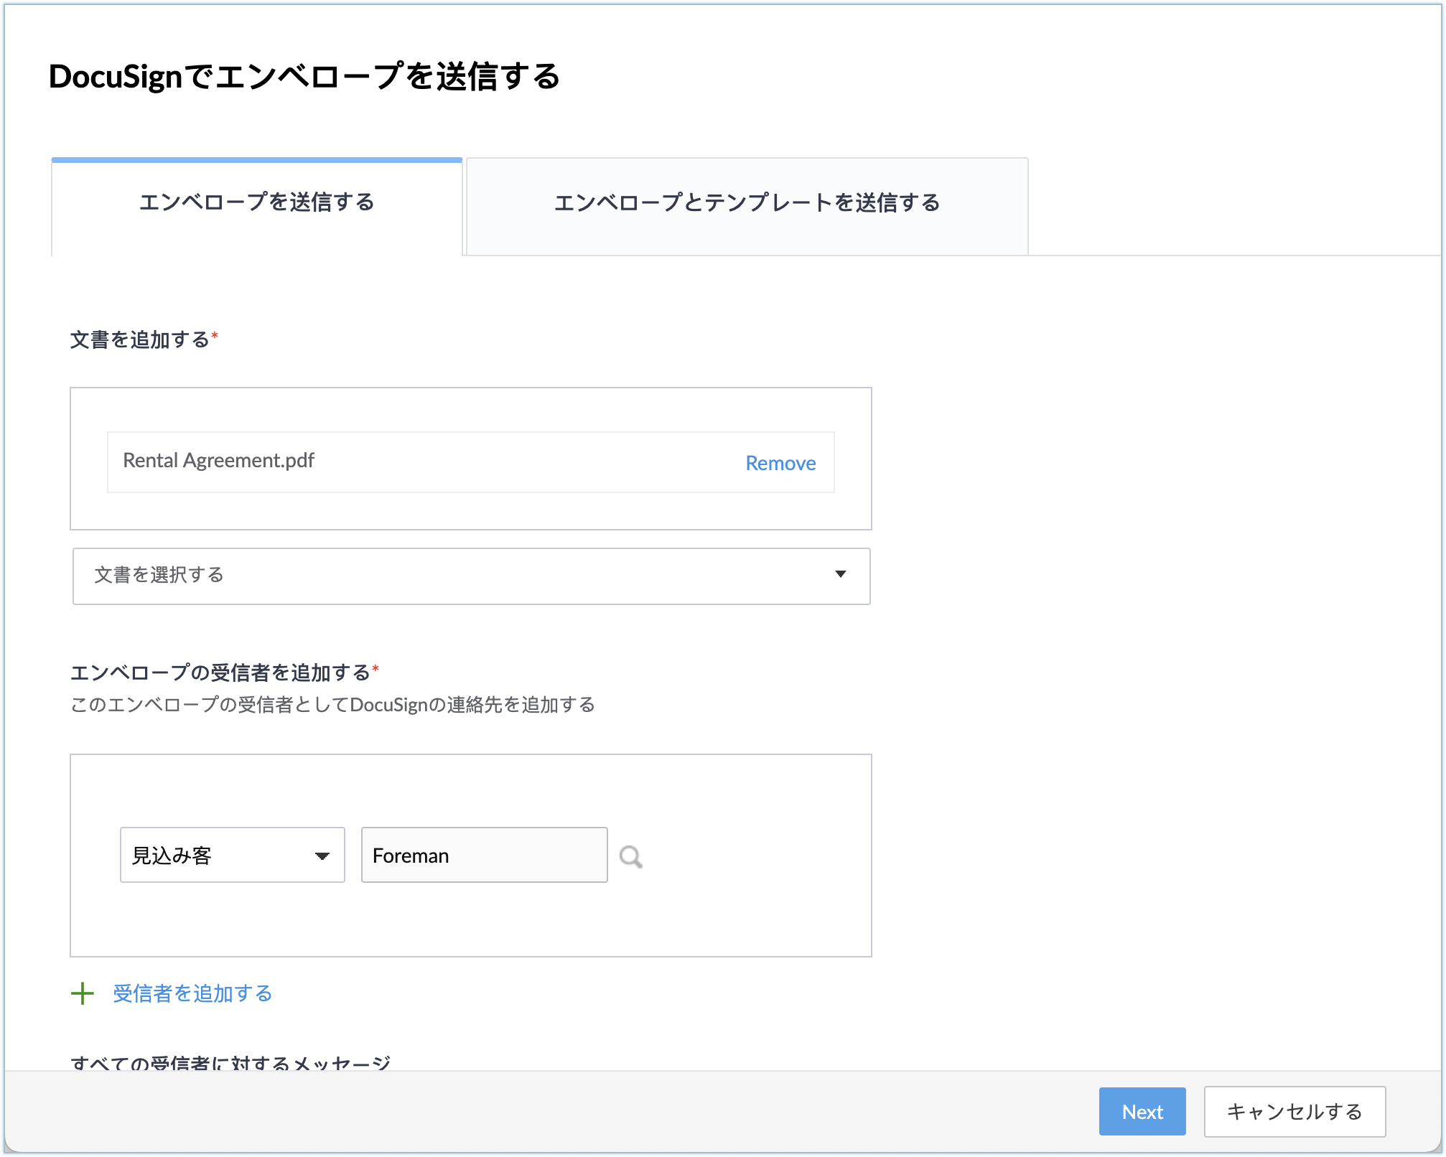Click the キャンセルする button
The height and width of the screenshot is (1157, 1446).
pyautogui.click(x=1294, y=1112)
